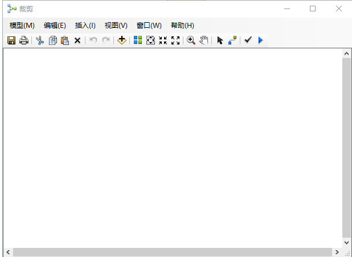This screenshot has width=352, height=257.
Task: Open the 模型(M) menu
Action: [22, 26]
